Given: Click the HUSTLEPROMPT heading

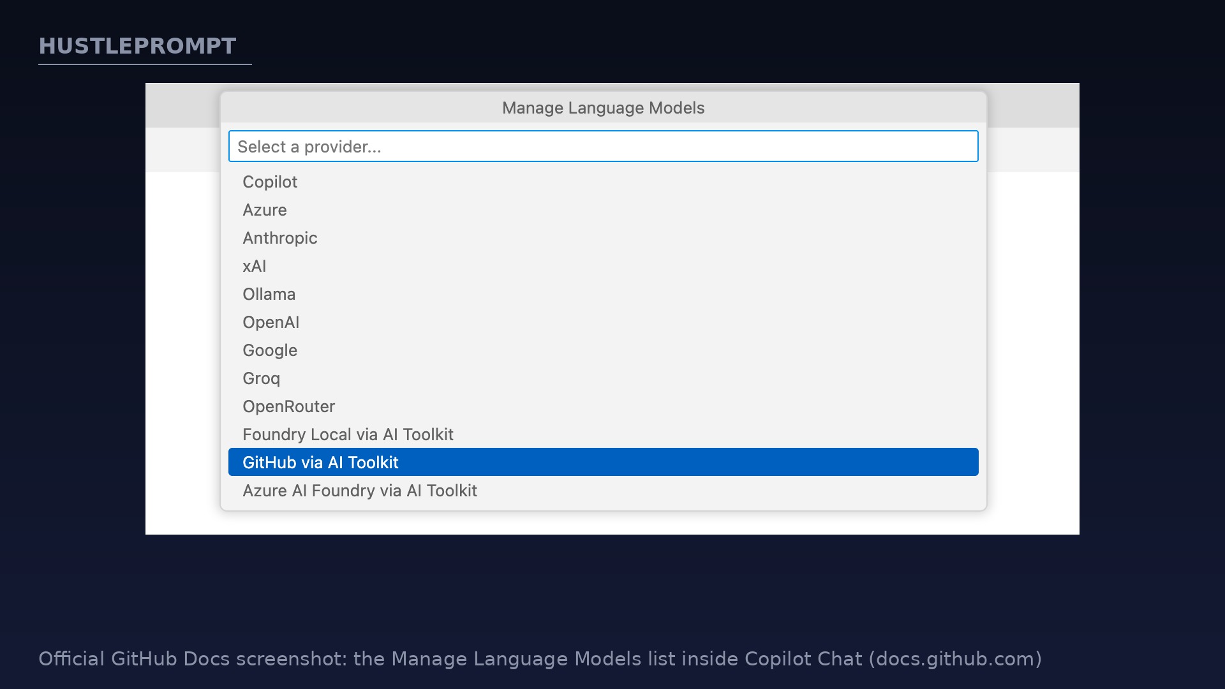Looking at the screenshot, I should coord(138,46).
